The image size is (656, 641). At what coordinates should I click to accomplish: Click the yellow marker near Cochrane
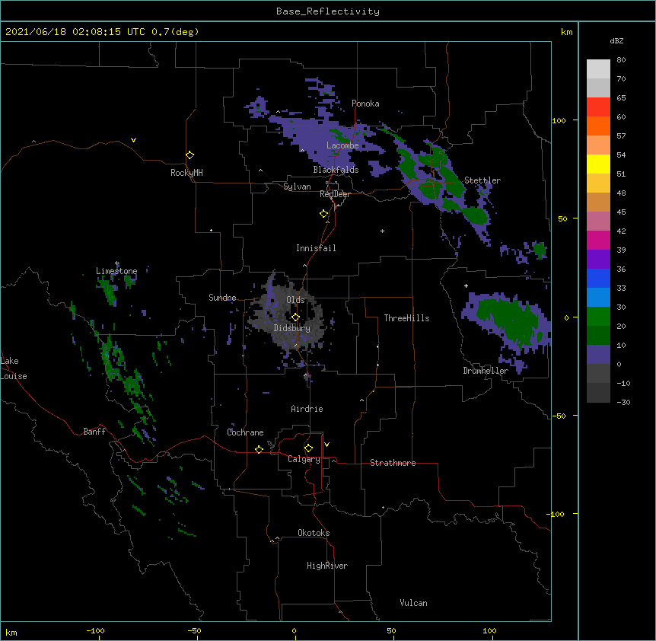tap(259, 449)
